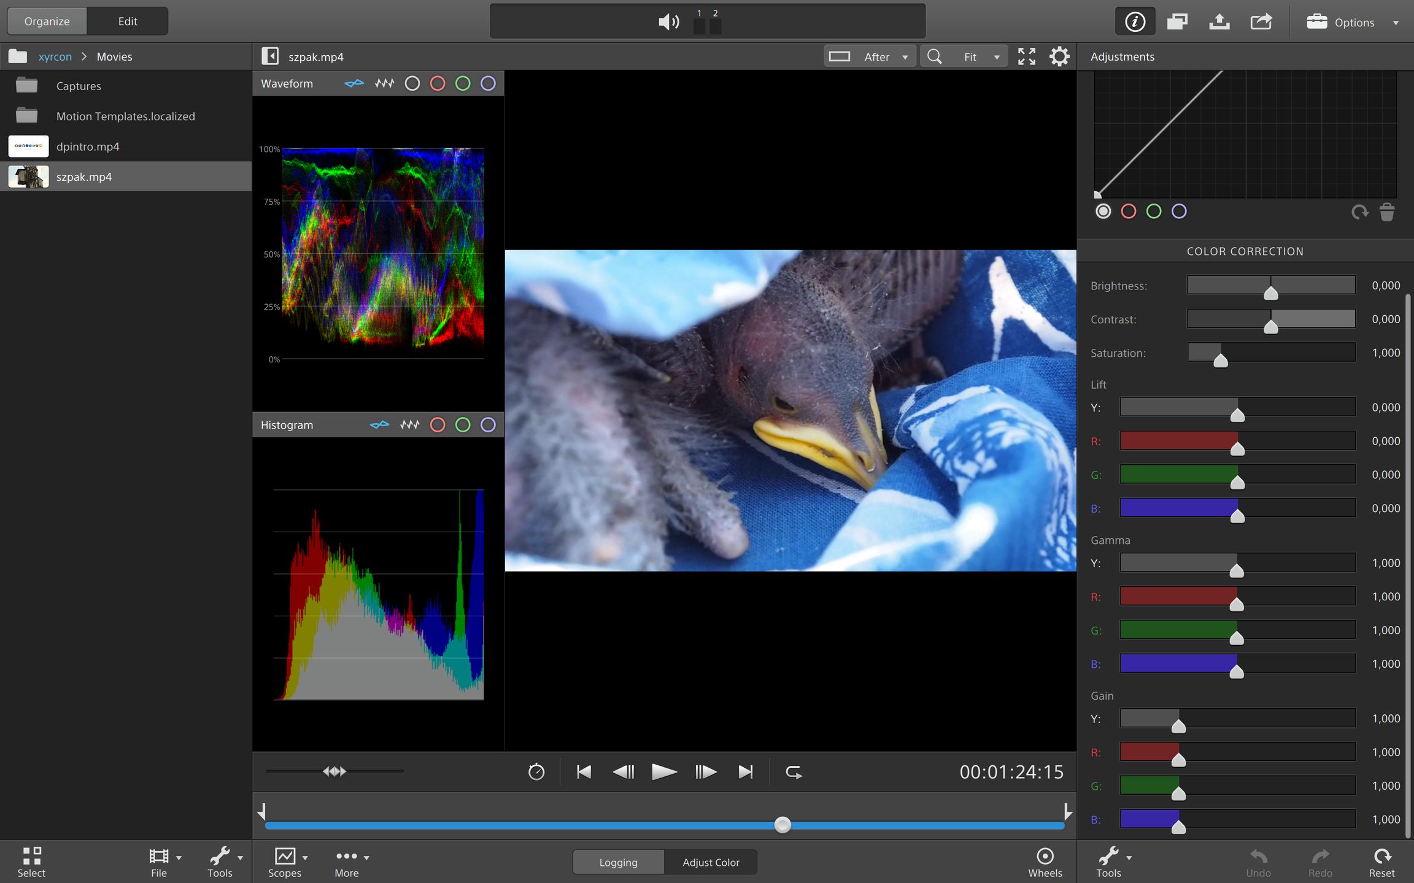Open the fullscreen viewer icon
Image resolution: width=1414 pixels, height=883 pixels.
click(1027, 56)
